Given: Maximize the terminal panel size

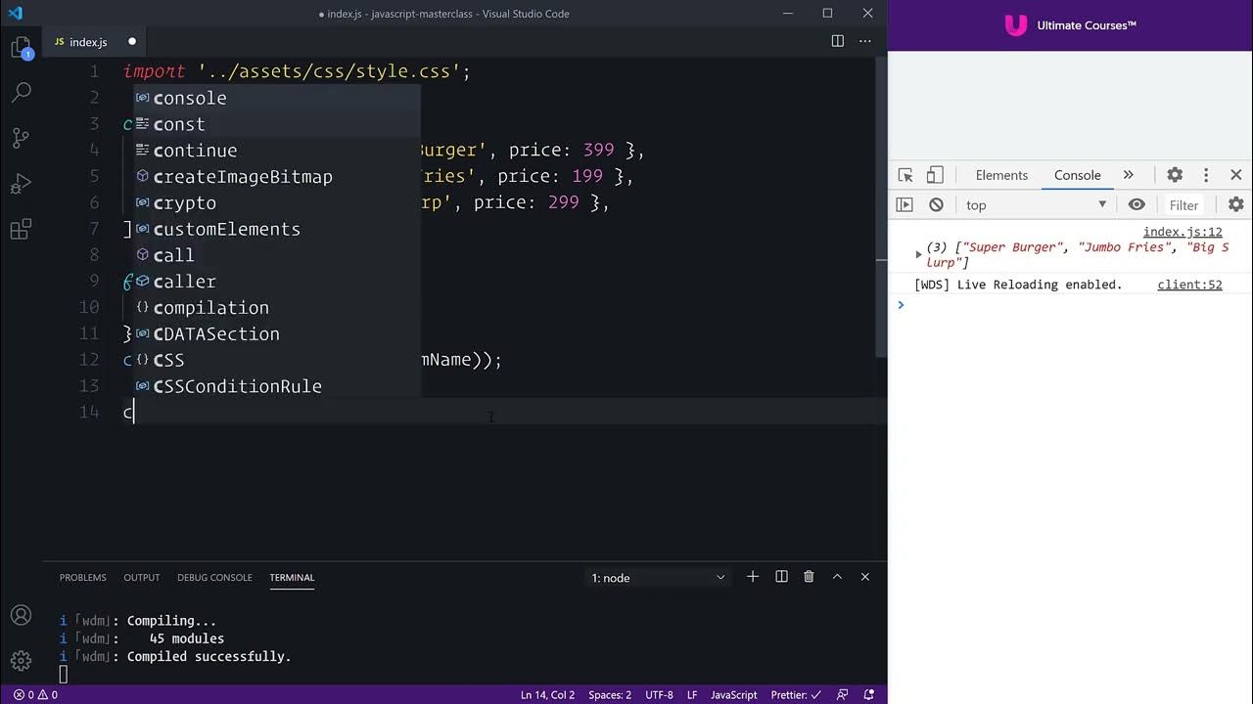Looking at the screenshot, I should coord(837,577).
